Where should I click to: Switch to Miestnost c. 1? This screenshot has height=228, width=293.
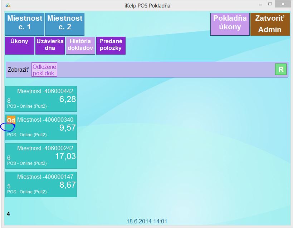pos(25,24)
